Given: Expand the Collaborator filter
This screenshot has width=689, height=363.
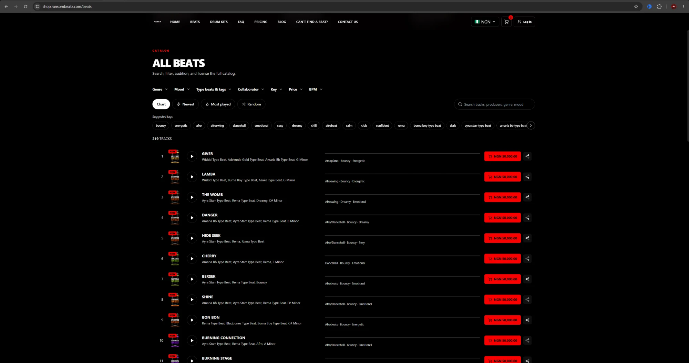Looking at the screenshot, I should click(251, 89).
